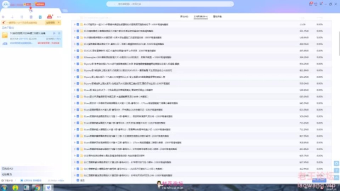Screen dimensions: 340x191
Task: Uncheck the second file row's checkbox
Action: click(x=78, y=31)
